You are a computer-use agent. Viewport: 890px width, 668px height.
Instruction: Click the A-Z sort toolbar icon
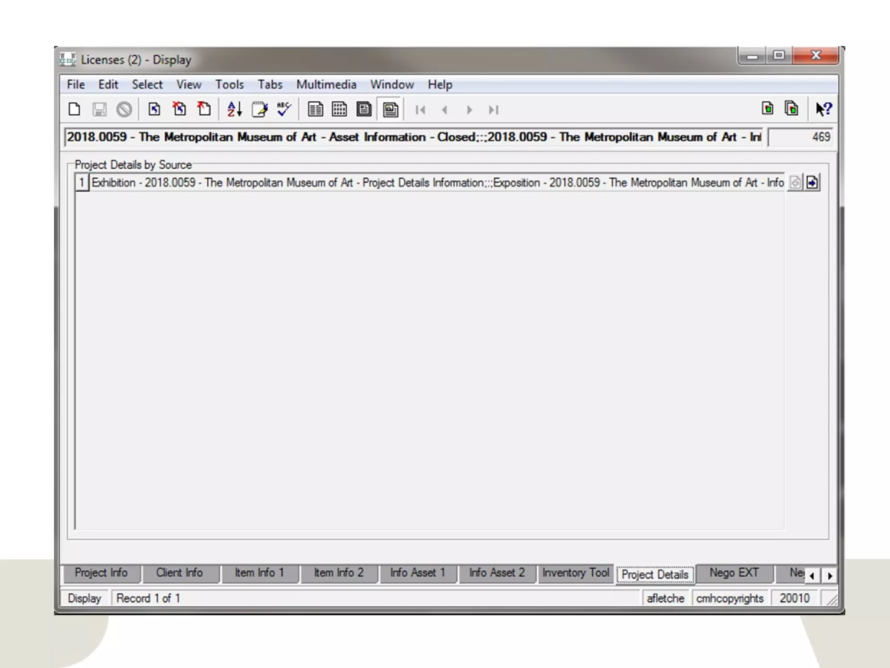click(x=234, y=109)
